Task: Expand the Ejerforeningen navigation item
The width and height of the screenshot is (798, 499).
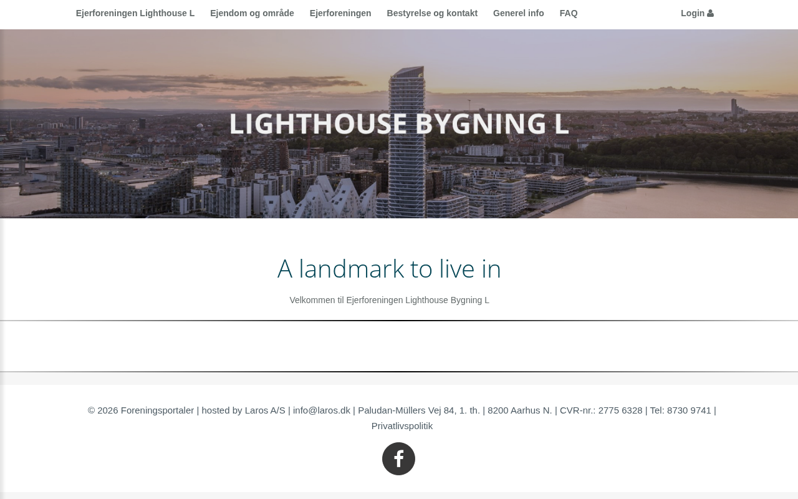Action: 340,13
